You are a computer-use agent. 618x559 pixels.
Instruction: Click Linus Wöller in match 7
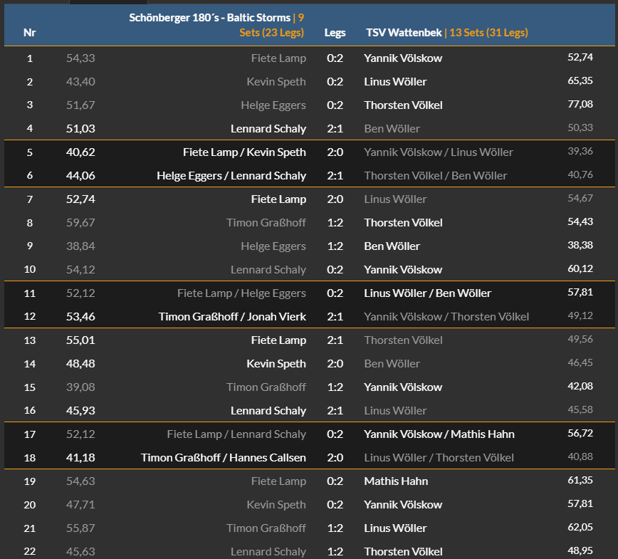[395, 199]
